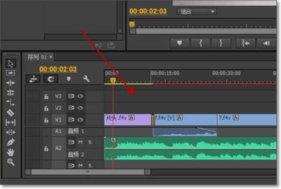Image resolution: width=281 pixels, height=189 pixels.
Task: Open timeline display settings wrench
Action: click(86, 79)
